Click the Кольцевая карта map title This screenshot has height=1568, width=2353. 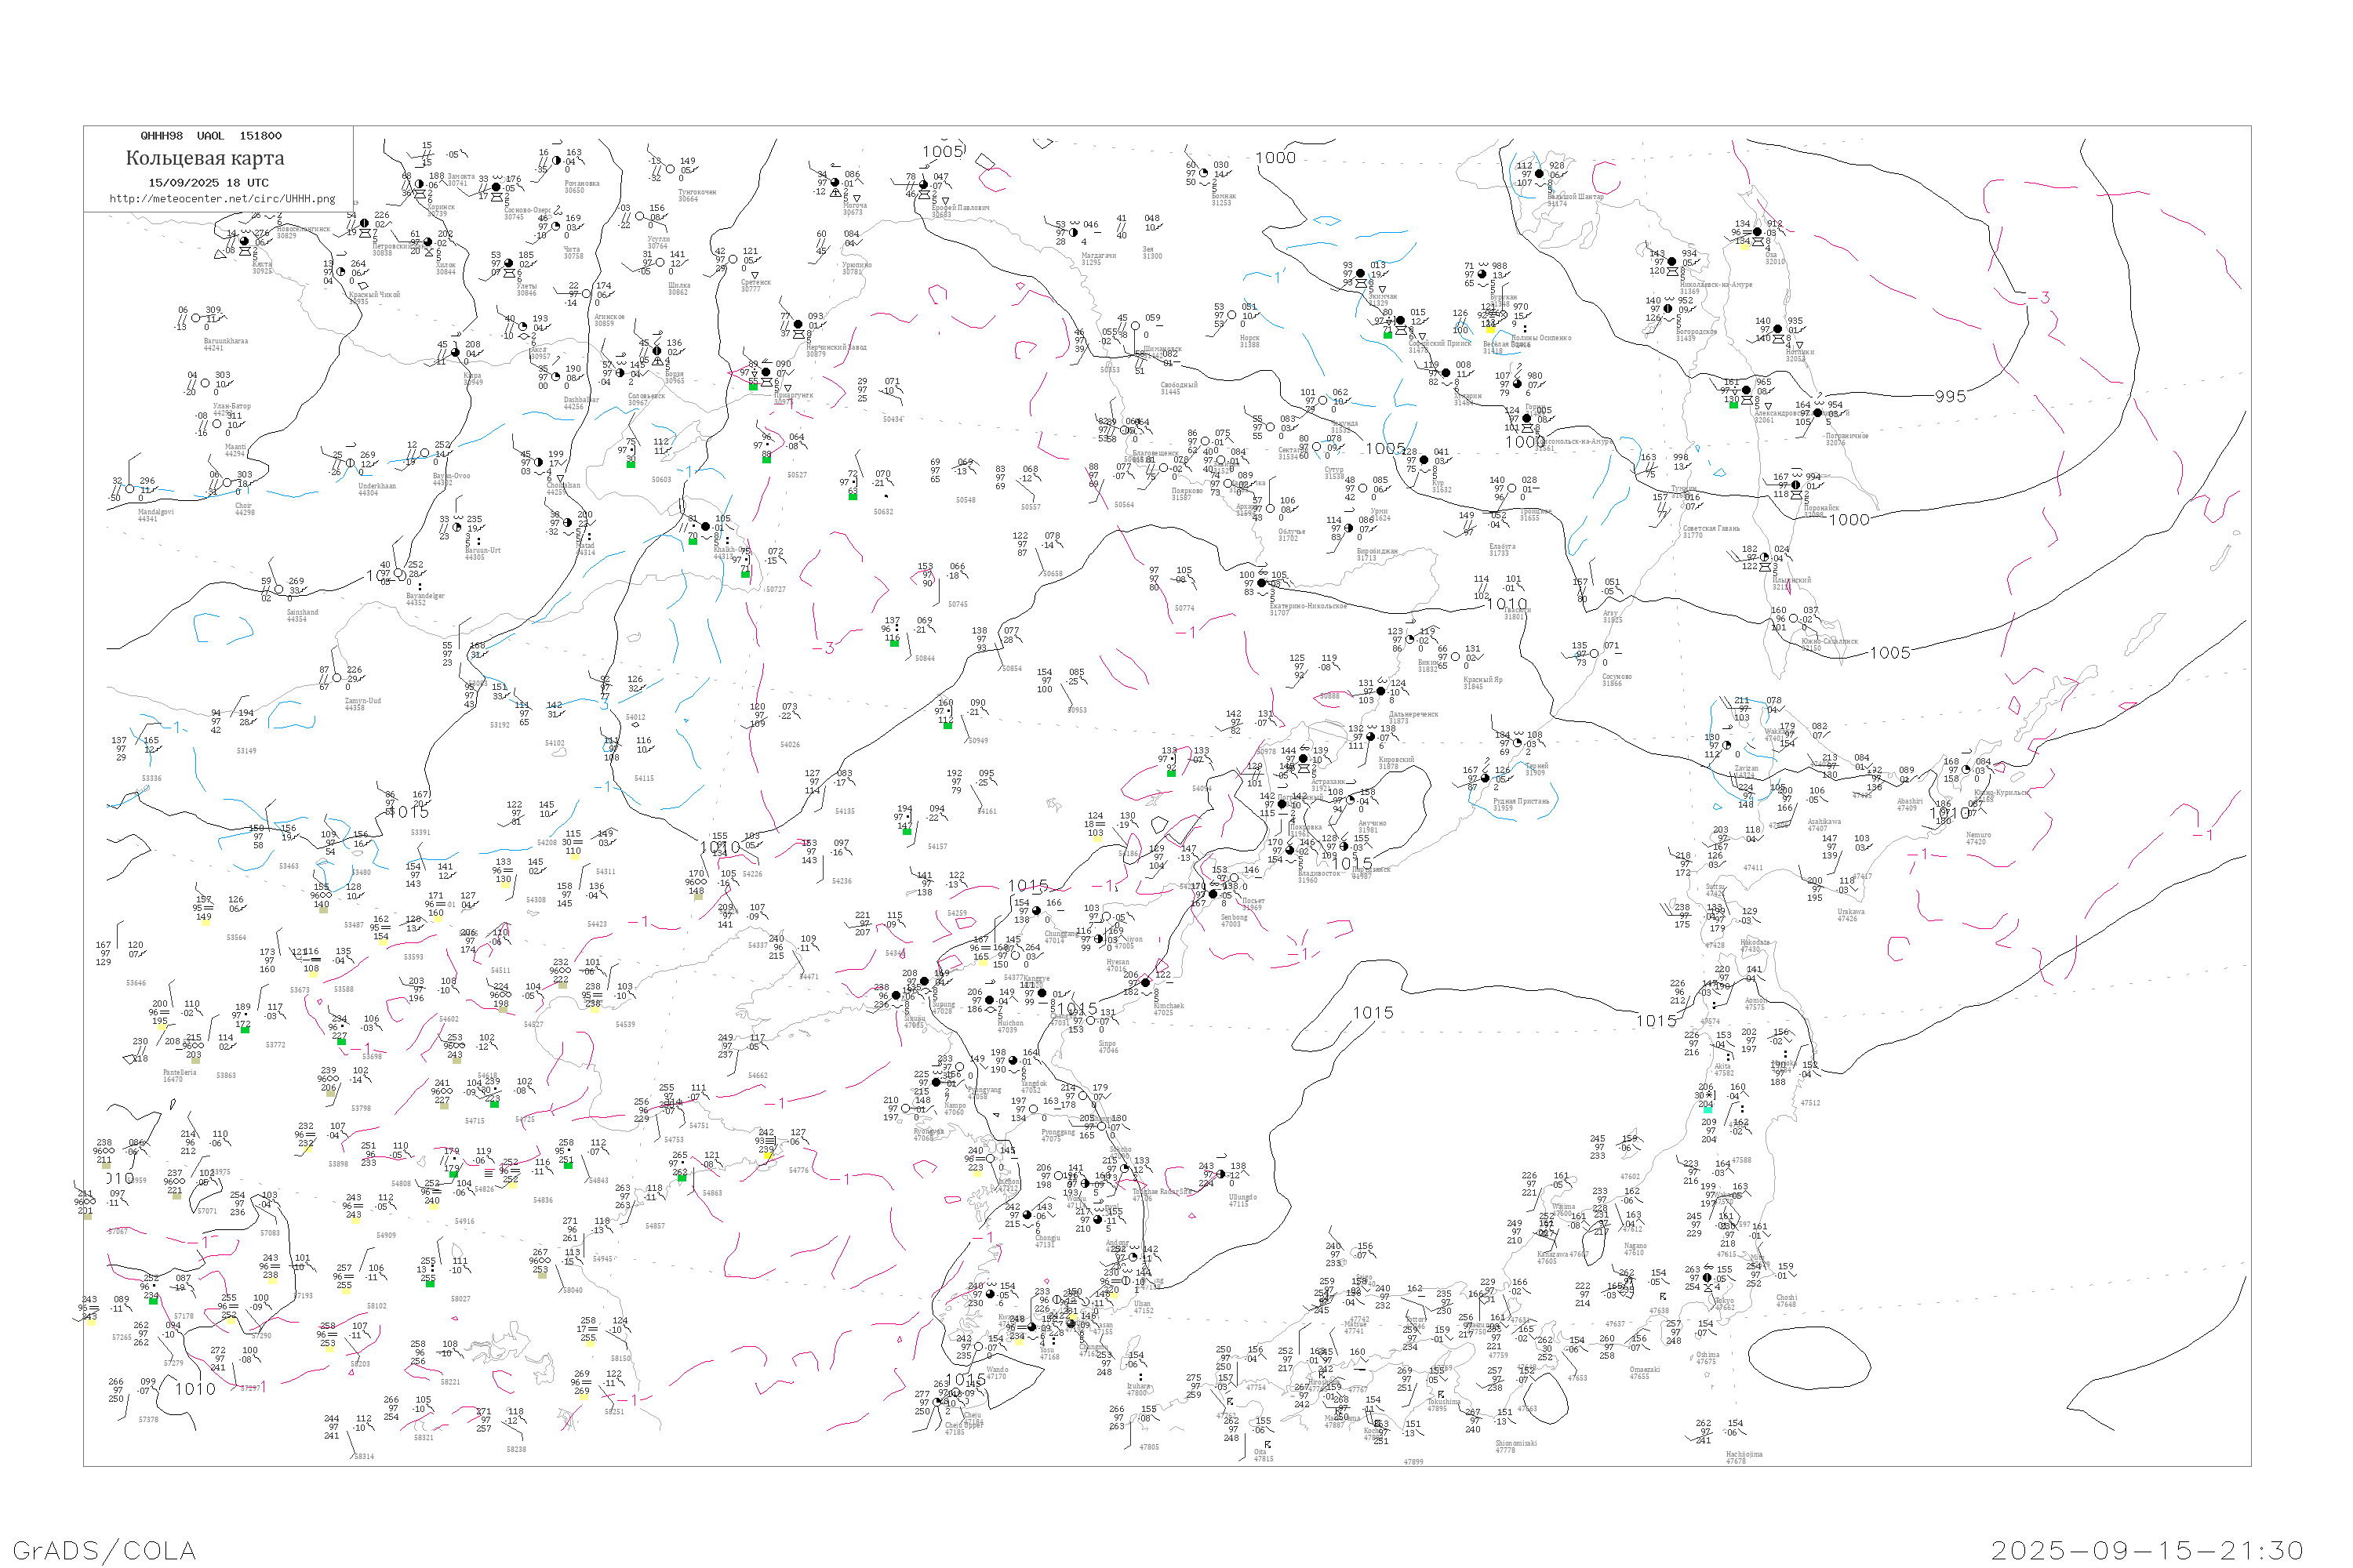pyautogui.click(x=205, y=158)
